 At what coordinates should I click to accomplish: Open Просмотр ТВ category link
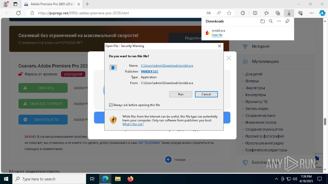256,102
